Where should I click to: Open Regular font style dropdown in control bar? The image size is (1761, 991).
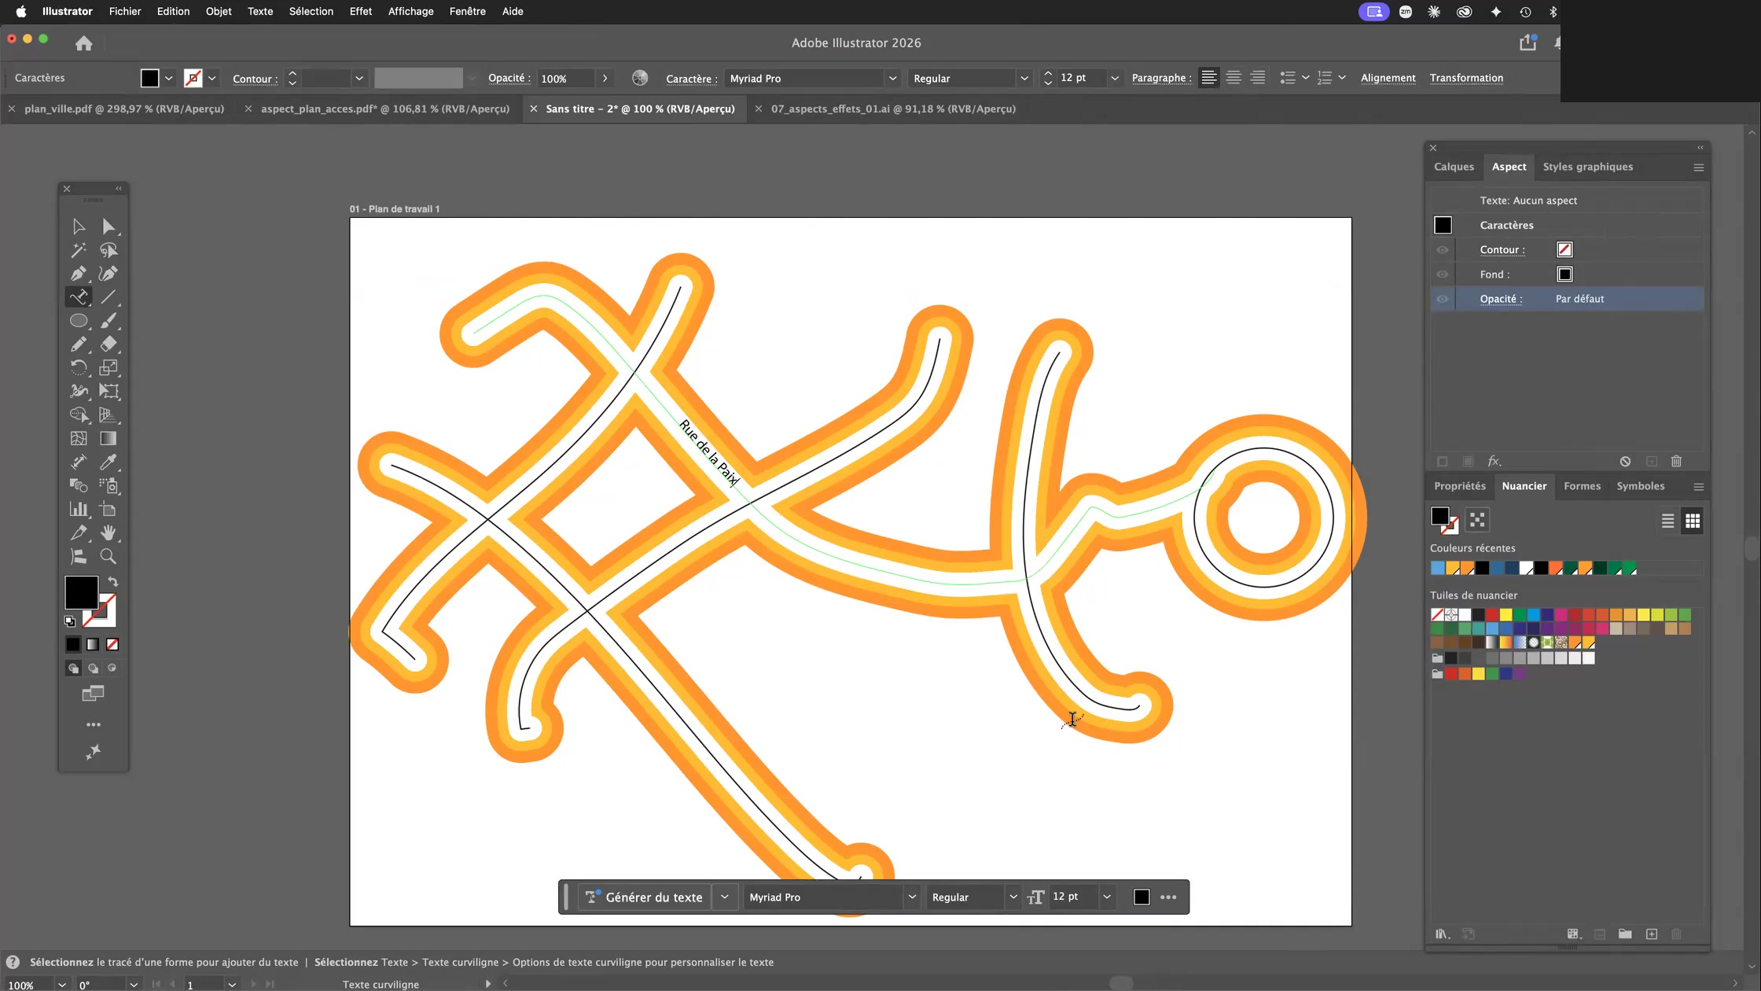tap(1024, 79)
